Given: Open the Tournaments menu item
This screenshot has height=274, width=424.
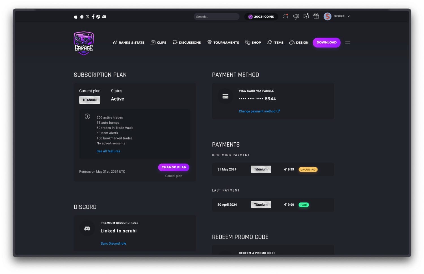Looking at the screenshot, I should tap(223, 43).
